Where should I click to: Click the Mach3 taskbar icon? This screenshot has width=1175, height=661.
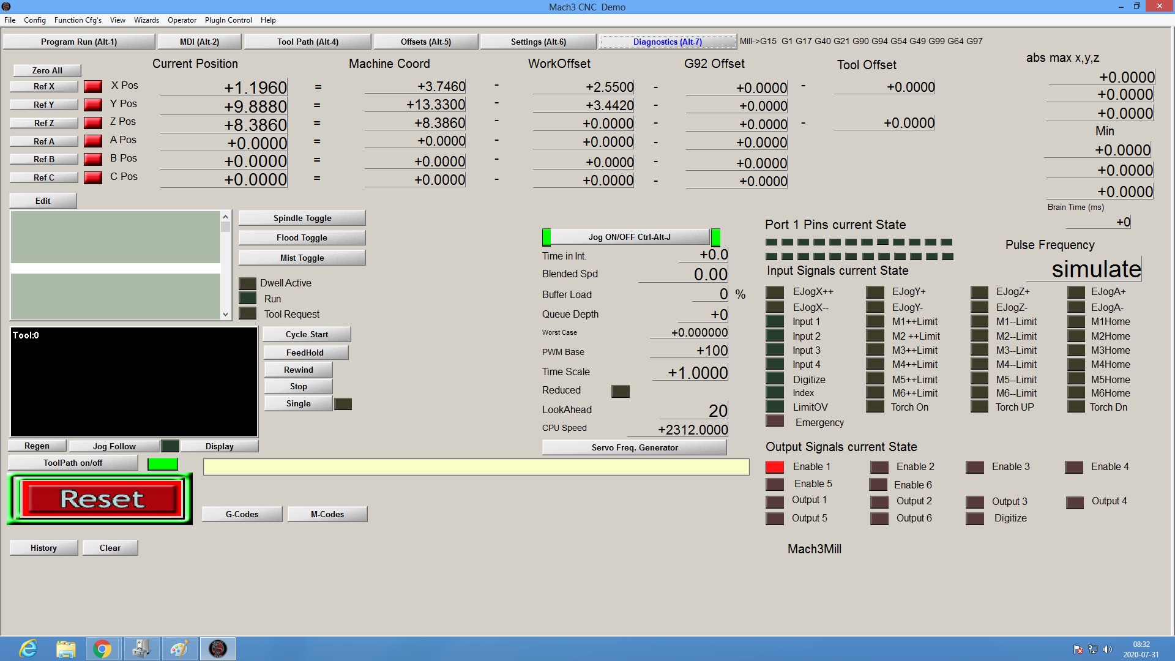[x=218, y=649]
